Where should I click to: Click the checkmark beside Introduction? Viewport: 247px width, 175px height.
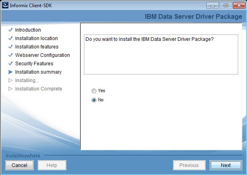point(10,30)
